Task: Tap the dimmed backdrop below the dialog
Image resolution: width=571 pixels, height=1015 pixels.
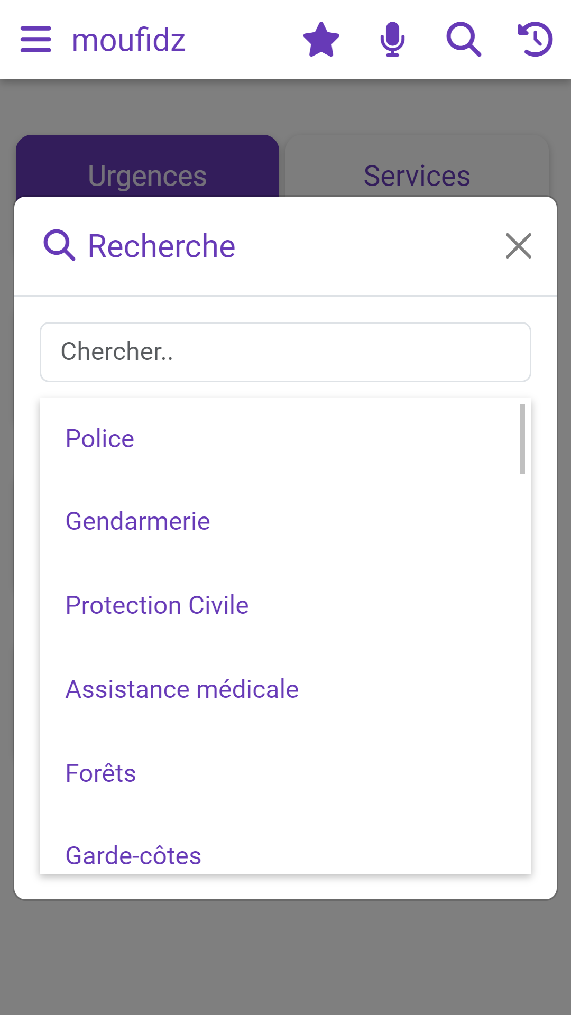Action: coord(285,957)
